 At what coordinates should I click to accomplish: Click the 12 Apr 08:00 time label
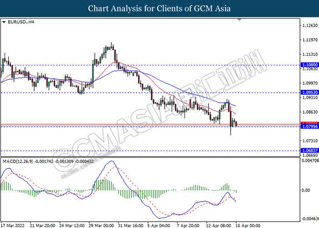[219, 226]
